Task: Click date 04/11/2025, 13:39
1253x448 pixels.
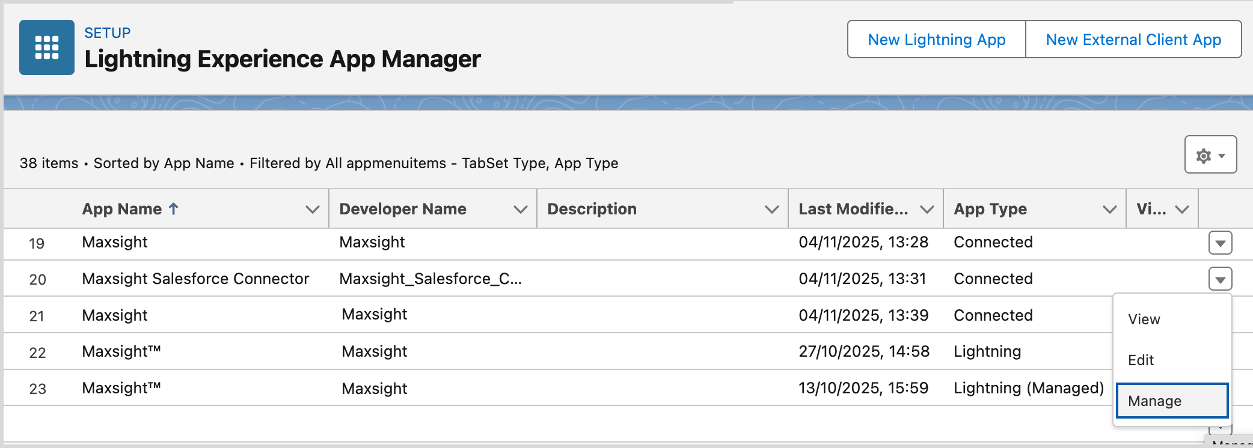Action: tap(863, 315)
